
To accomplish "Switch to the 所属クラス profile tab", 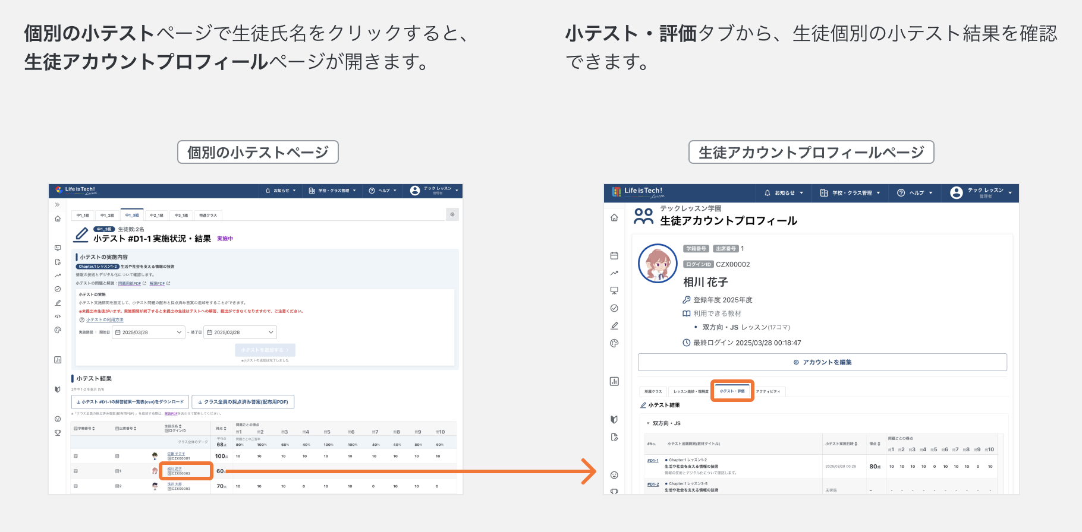I will [653, 391].
